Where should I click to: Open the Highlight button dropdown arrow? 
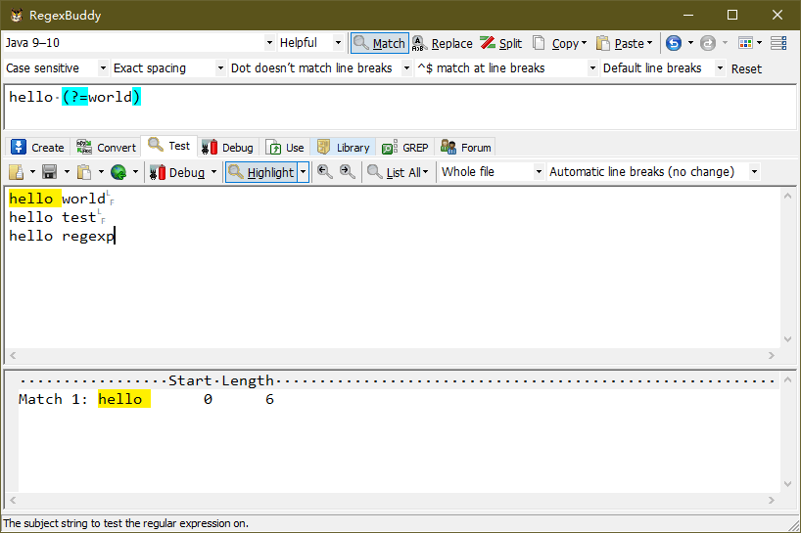(304, 172)
